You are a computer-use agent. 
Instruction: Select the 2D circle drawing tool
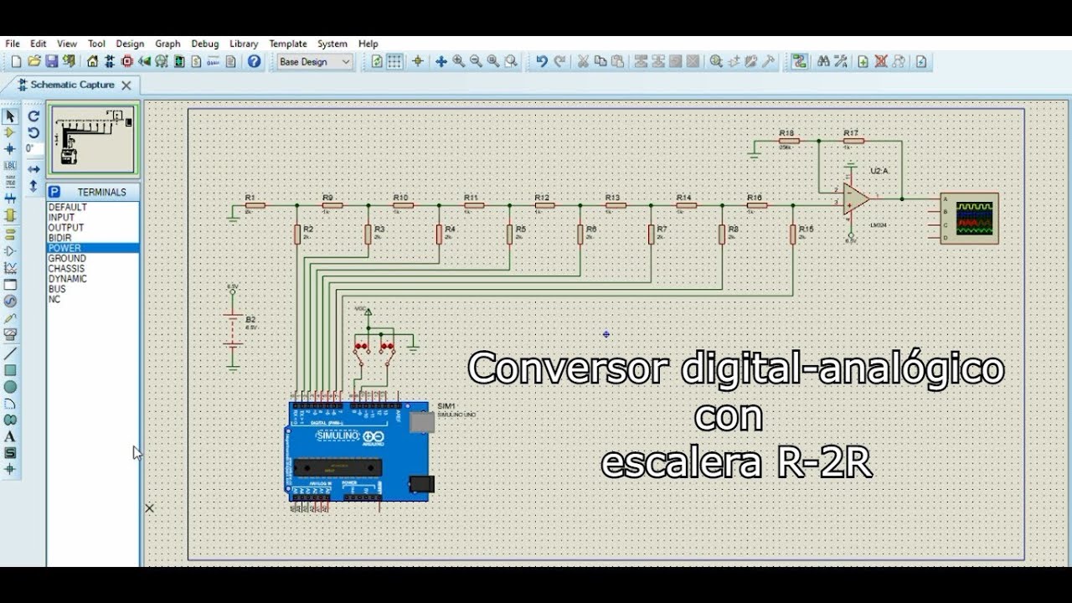10,387
